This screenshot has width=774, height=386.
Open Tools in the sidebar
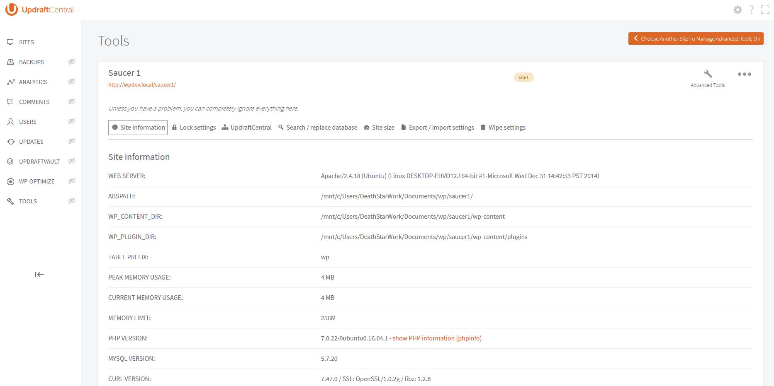[x=28, y=201]
